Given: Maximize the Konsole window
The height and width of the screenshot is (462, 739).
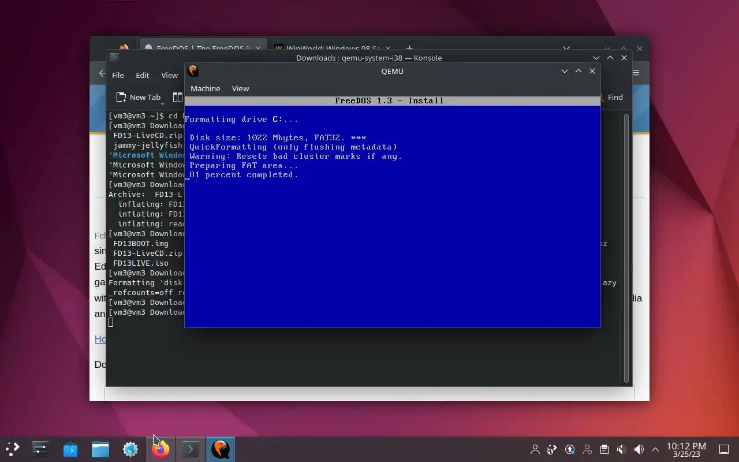Looking at the screenshot, I should (610, 58).
